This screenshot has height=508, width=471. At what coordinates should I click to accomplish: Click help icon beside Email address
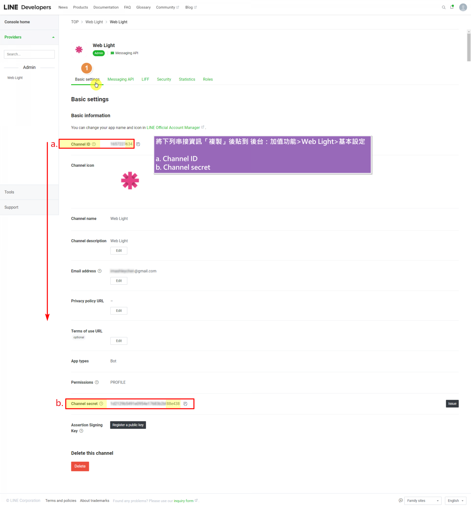point(100,271)
